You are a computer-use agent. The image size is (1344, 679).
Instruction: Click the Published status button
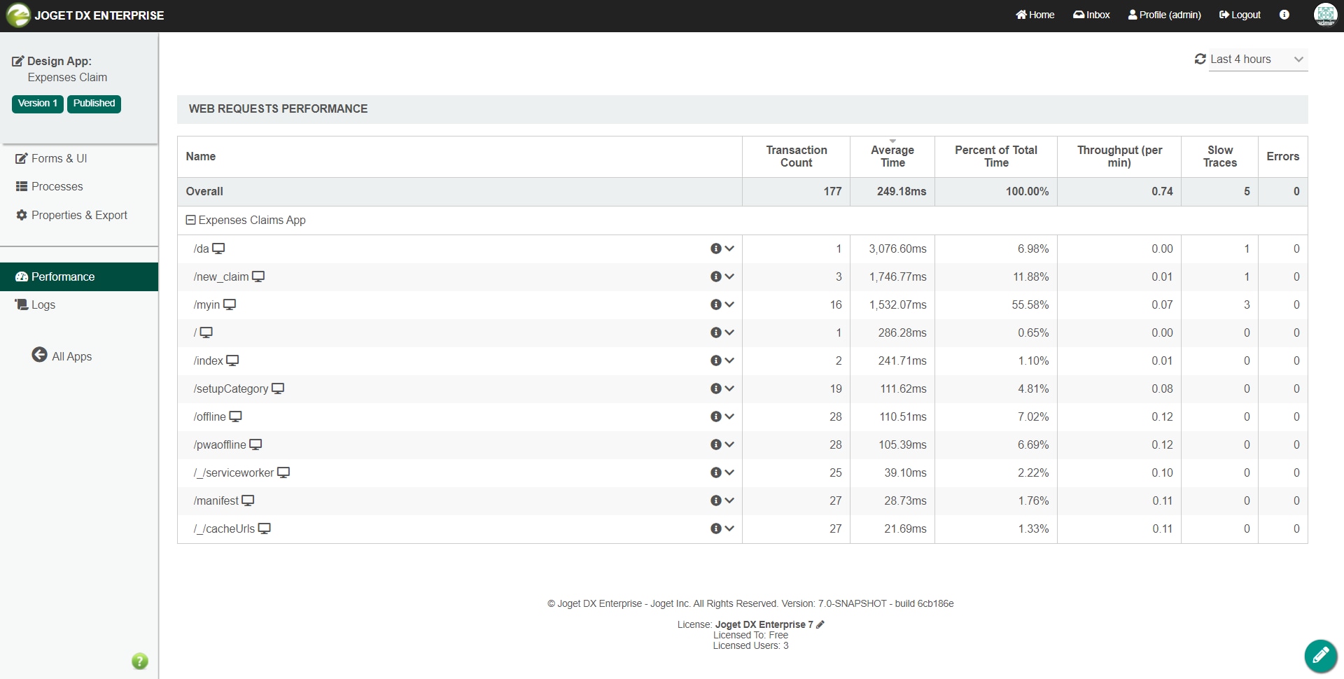click(x=94, y=104)
